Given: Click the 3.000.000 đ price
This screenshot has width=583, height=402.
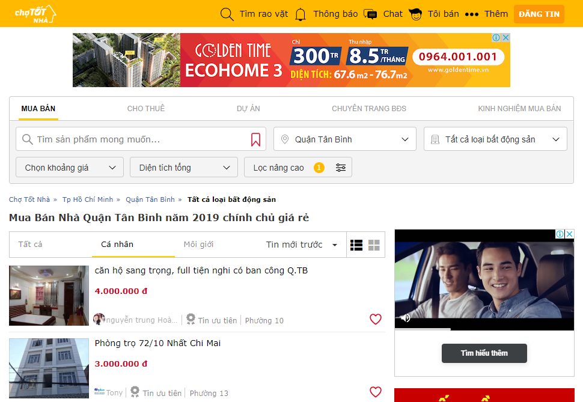Looking at the screenshot, I should coord(121,364).
